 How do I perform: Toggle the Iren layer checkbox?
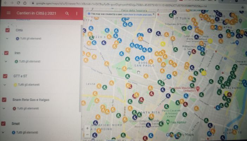(6, 53)
